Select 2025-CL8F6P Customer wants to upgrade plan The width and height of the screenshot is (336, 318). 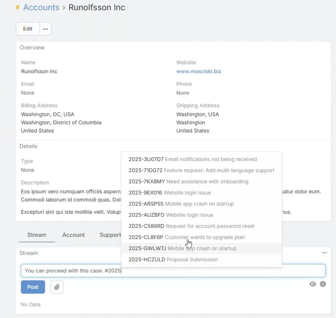point(186,237)
